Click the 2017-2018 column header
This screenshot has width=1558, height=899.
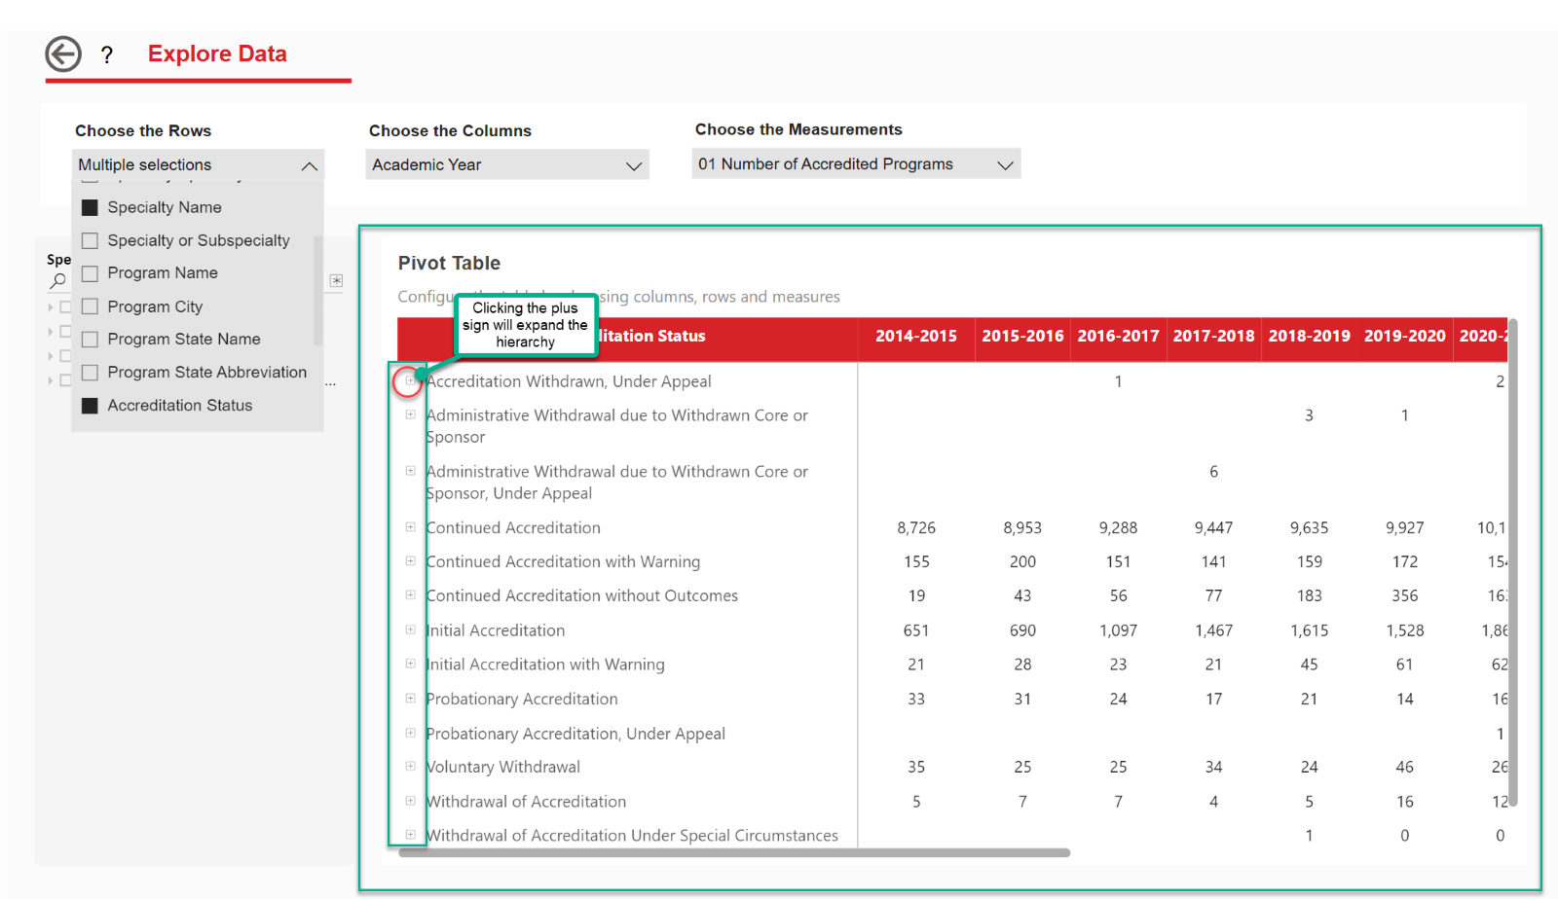(1213, 336)
